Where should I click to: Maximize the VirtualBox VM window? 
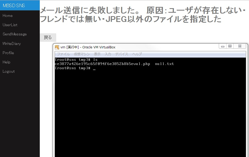(230, 46)
